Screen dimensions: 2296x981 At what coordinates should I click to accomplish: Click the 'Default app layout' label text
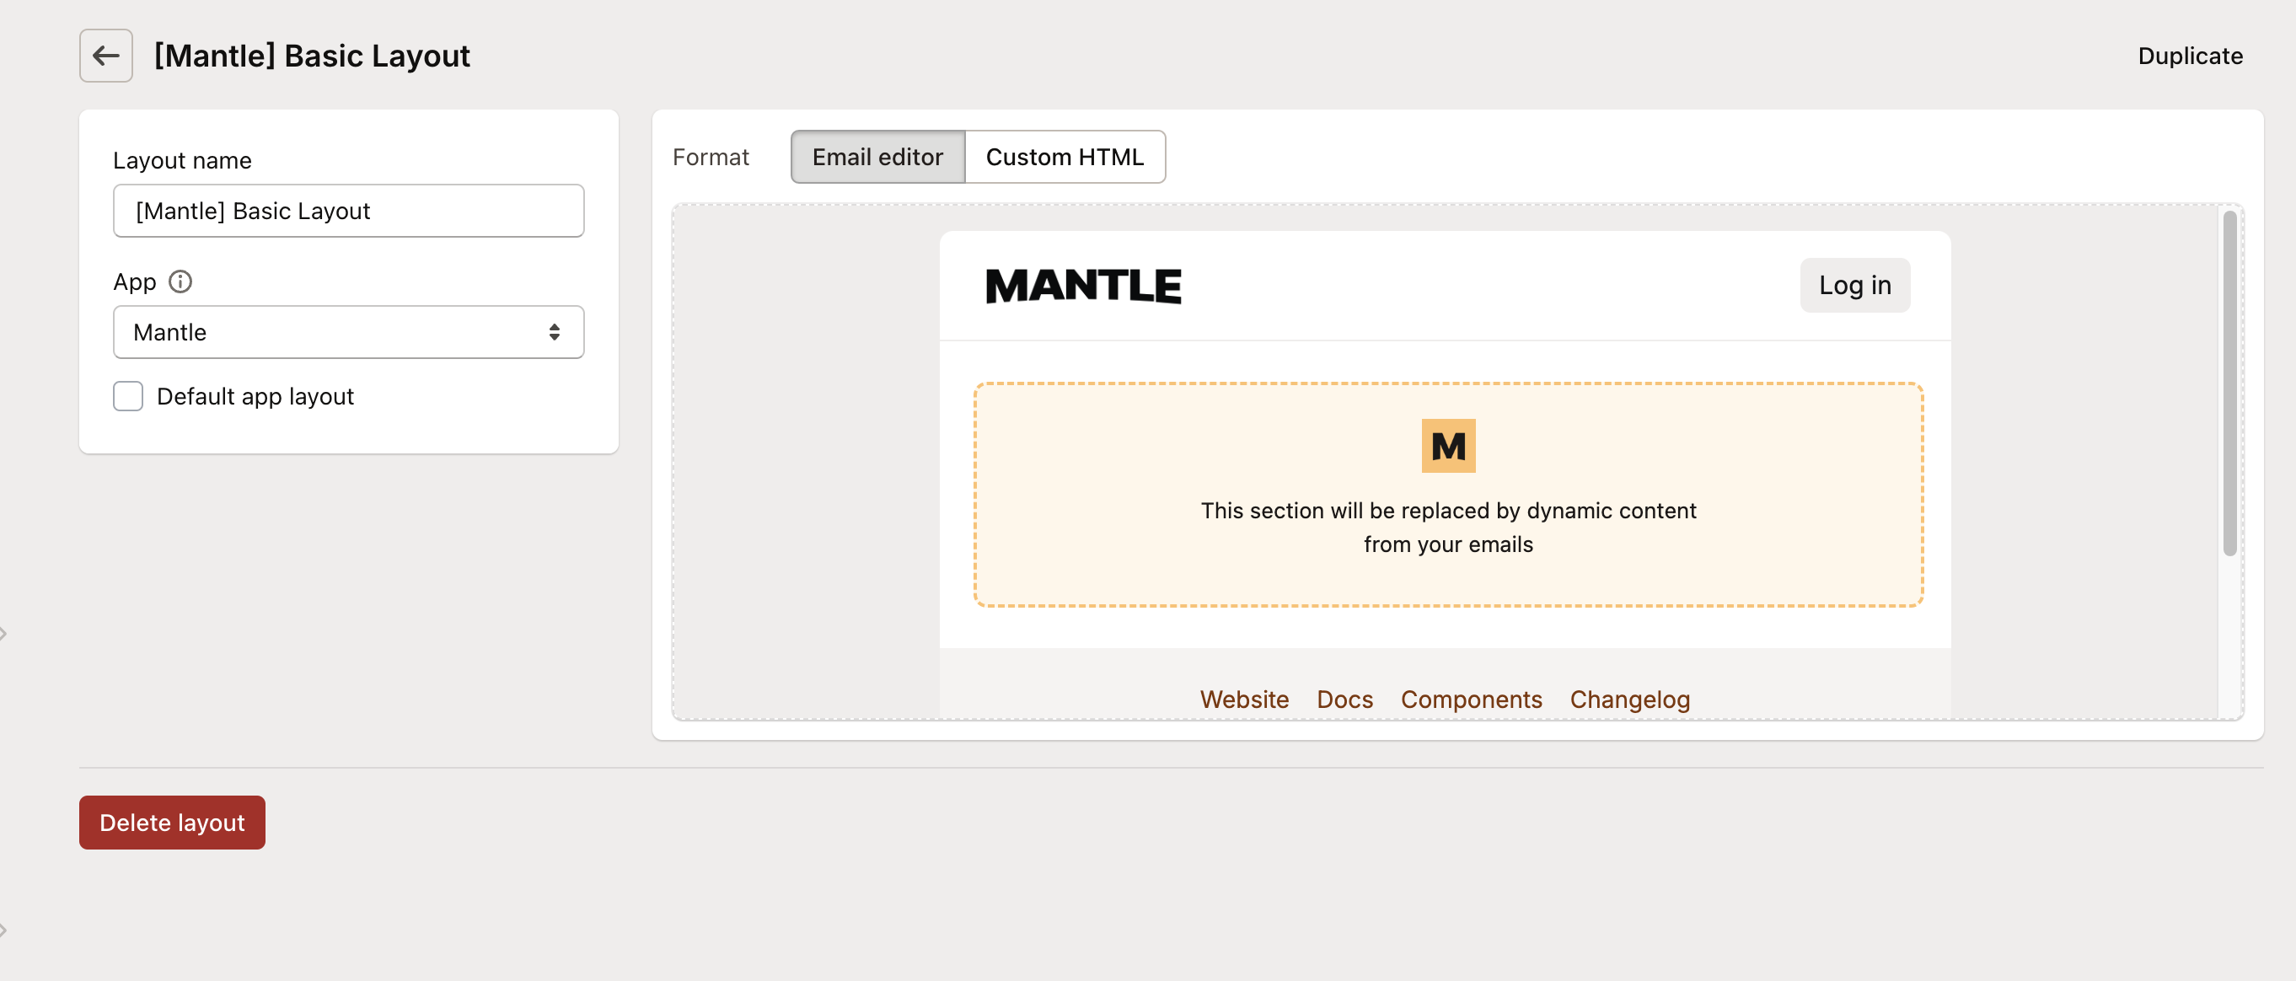(255, 396)
